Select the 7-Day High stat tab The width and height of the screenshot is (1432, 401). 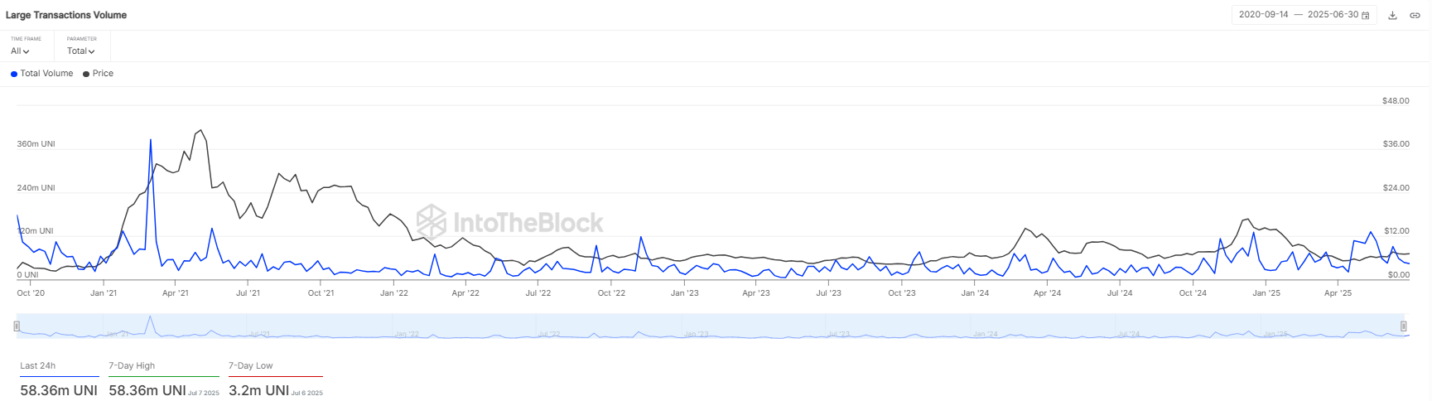click(132, 365)
